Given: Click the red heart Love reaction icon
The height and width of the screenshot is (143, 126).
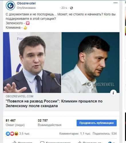Looking at the screenshot, I should tap(12, 134).
